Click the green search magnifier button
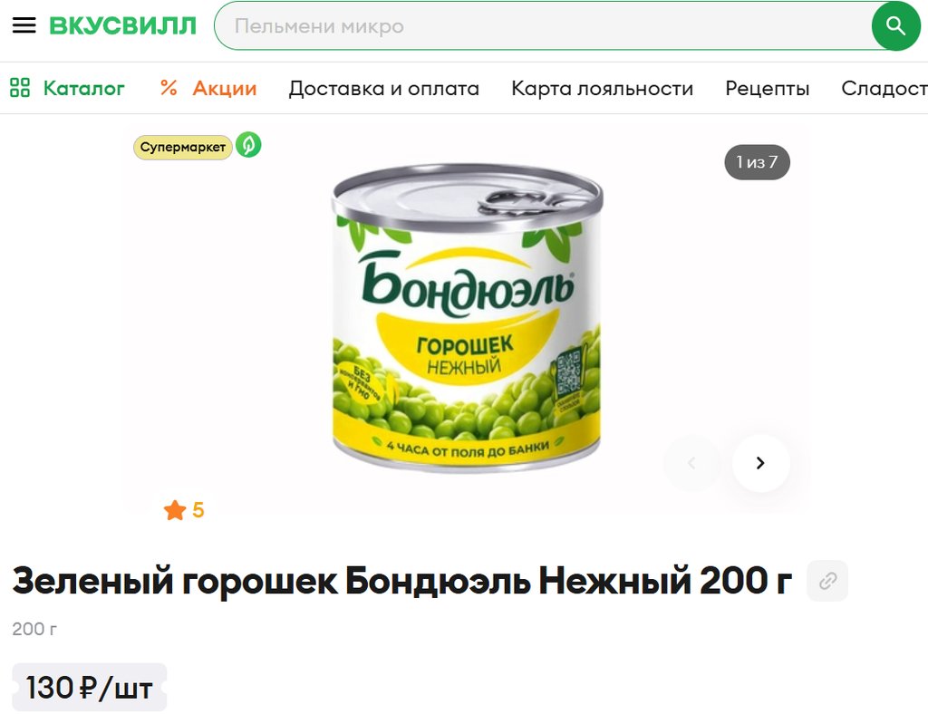Screen dimensions: 928x714 [895, 26]
